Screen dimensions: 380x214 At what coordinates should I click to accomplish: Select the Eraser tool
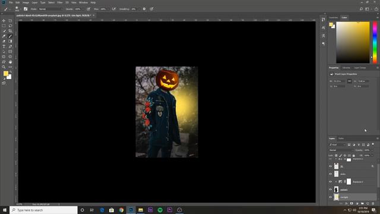tap(4, 41)
